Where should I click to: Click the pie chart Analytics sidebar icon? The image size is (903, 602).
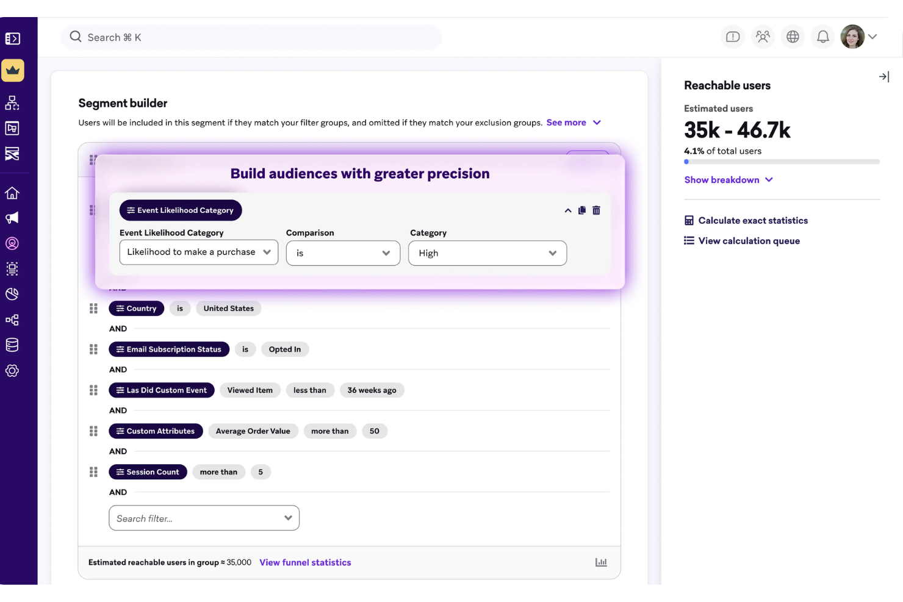click(x=12, y=294)
